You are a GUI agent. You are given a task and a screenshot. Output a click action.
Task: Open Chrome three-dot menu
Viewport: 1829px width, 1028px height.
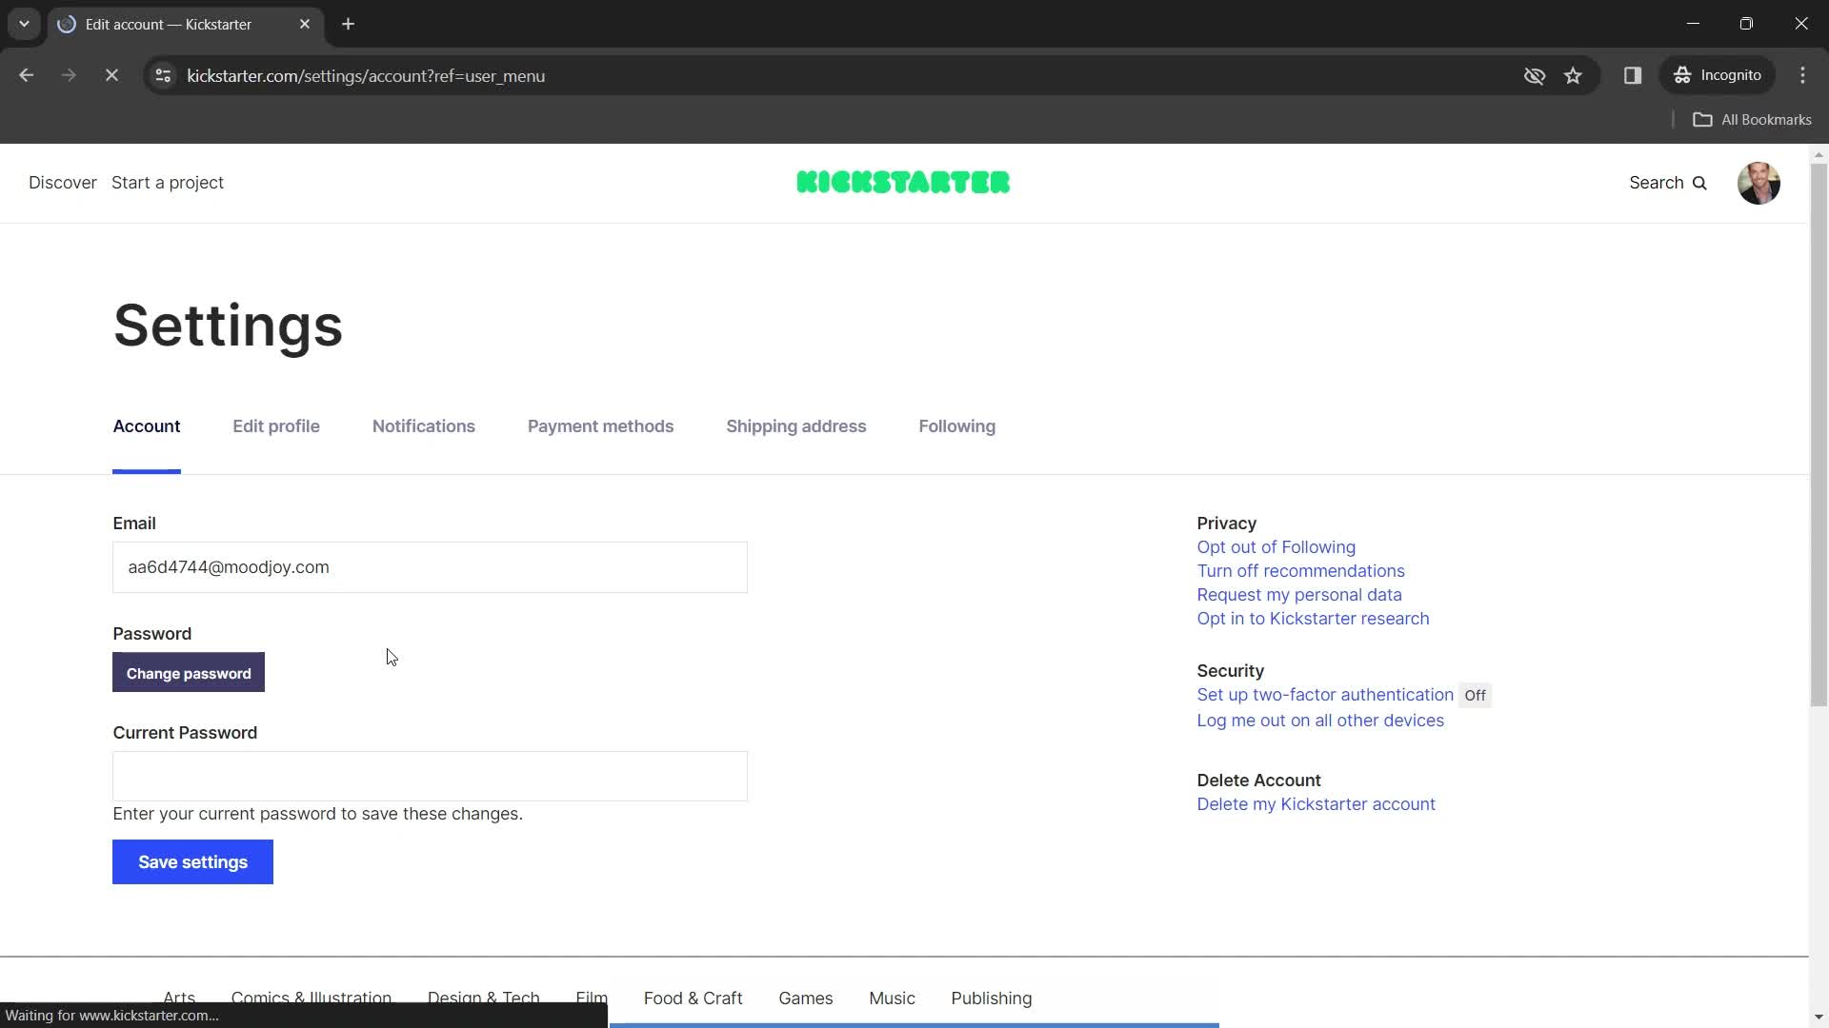(1802, 75)
